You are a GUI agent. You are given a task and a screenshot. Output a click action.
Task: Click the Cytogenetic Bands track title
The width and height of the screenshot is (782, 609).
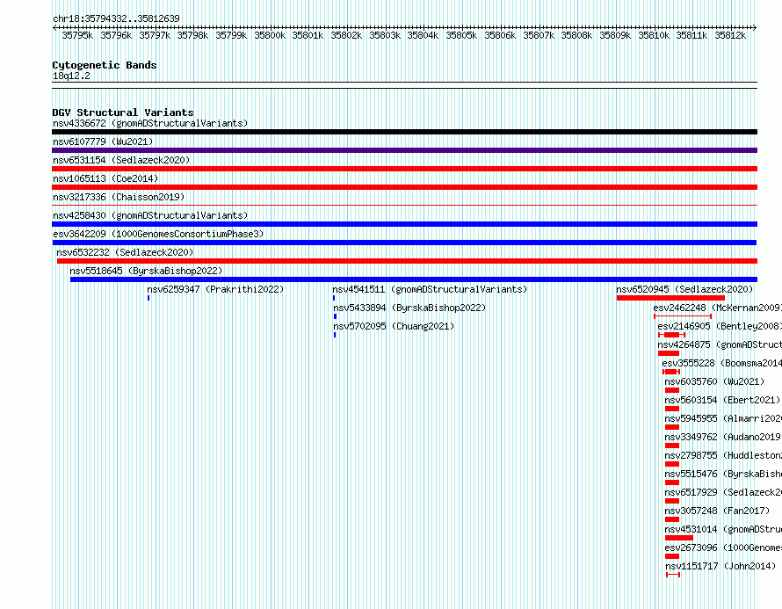(105, 65)
